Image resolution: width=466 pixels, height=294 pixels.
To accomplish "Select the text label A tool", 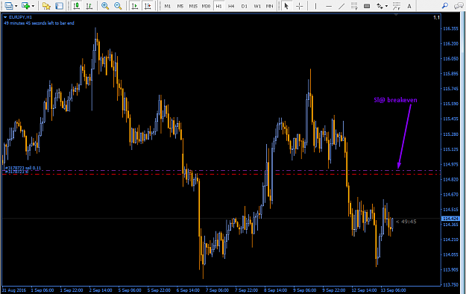I will click(409, 6).
